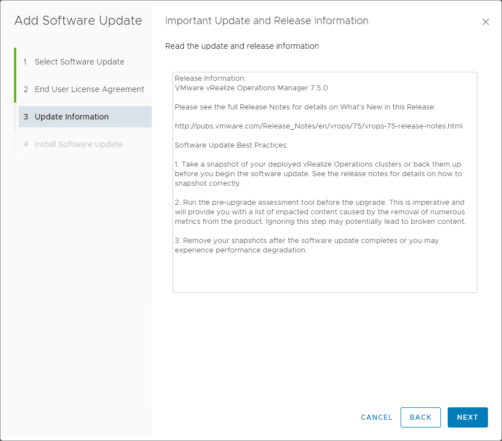
Task: Click the VMware vRealize Operations Manager 7.5.0 line
Action: point(251,88)
